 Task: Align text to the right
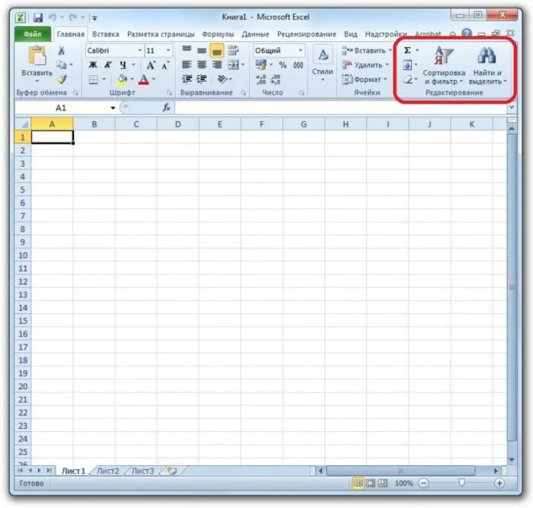click(x=216, y=65)
